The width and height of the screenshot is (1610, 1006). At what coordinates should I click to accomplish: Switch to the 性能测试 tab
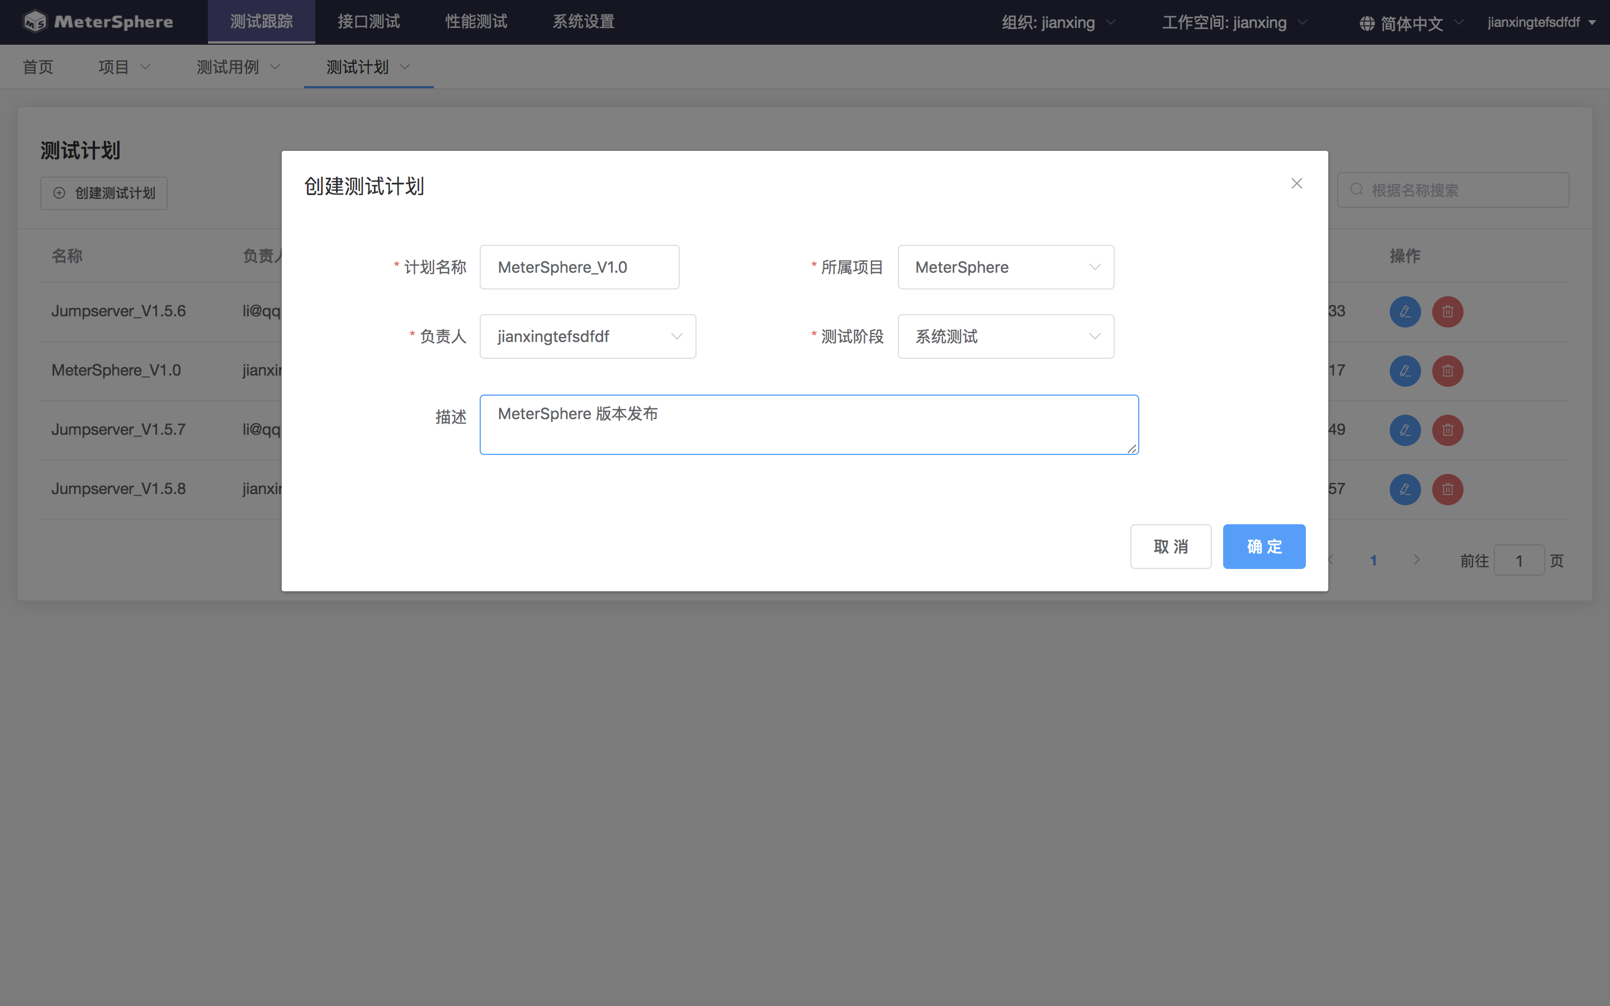pyautogui.click(x=476, y=22)
